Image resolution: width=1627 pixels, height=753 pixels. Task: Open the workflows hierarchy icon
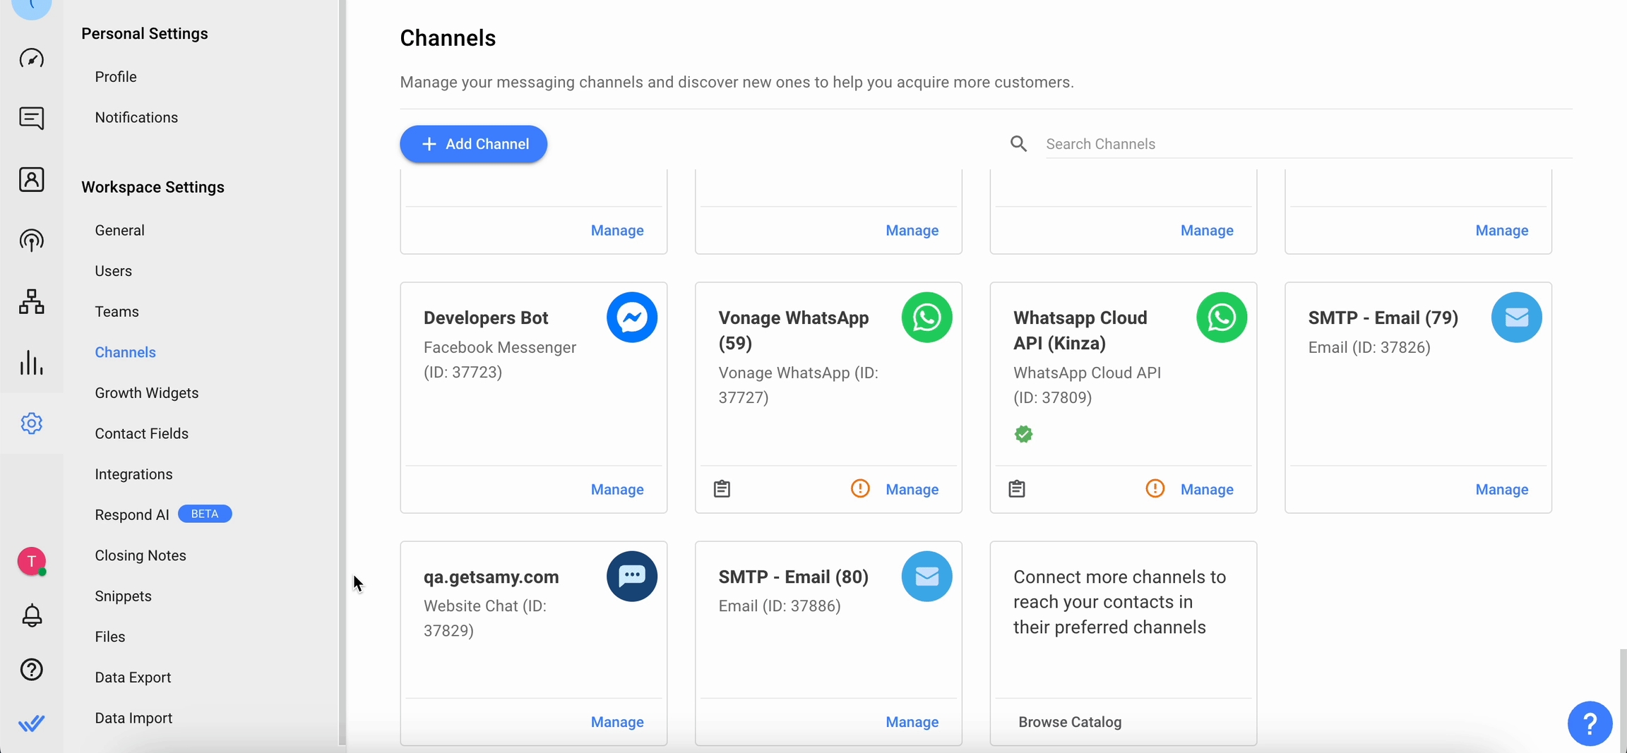(x=31, y=302)
